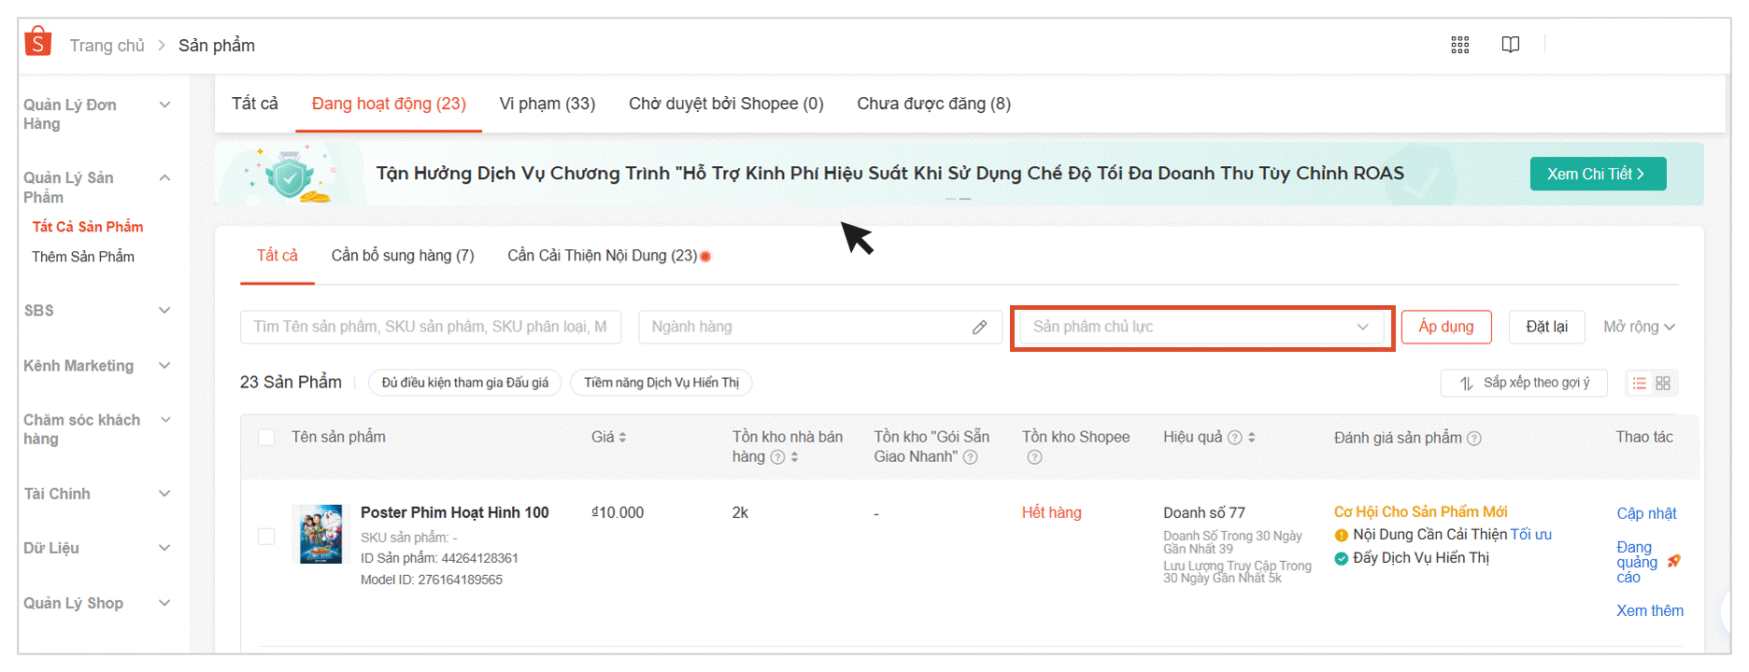The width and height of the screenshot is (1749, 672).
Task: Expand Kênh Marketing sidebar section
Action: tap(97, 366)
